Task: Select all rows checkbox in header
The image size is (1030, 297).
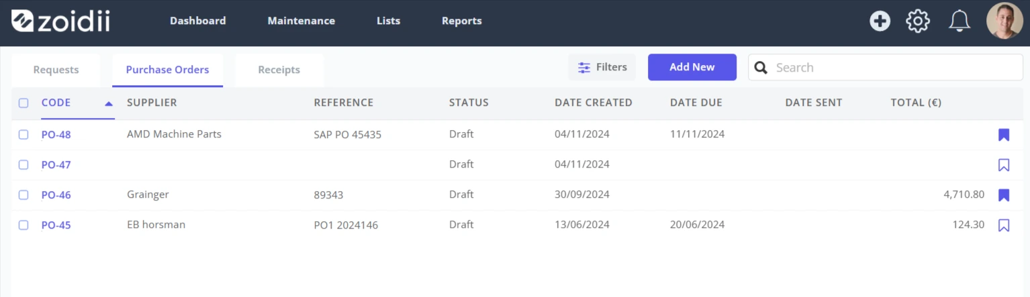Action: [24, 103]
